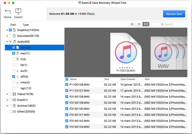
Task: Expand the Document category tree
Action: tap(7, 36)
